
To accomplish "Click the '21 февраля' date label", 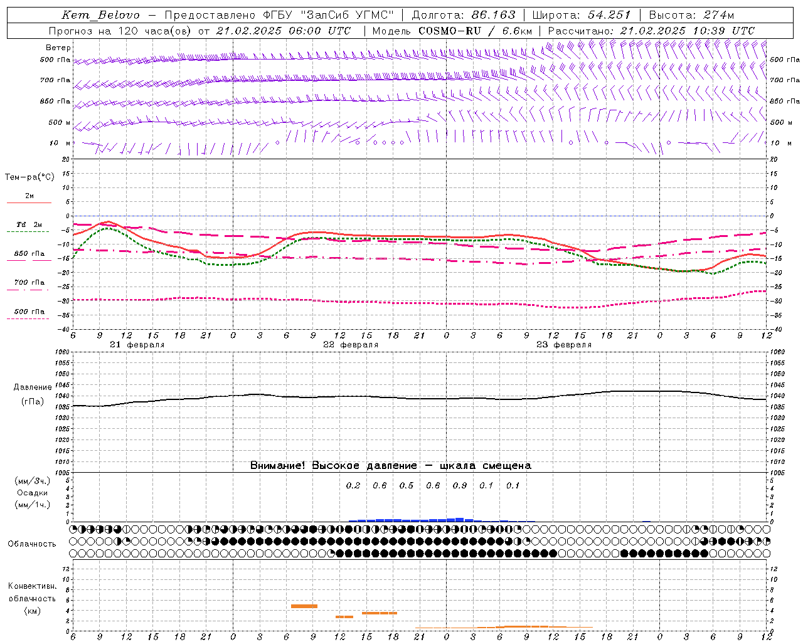I will pos(137,345).
